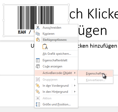The width and height of the screenshot is (118, 112).
Task: Select Ausschneiden from the context menu
Action: (x=56, y=28)
